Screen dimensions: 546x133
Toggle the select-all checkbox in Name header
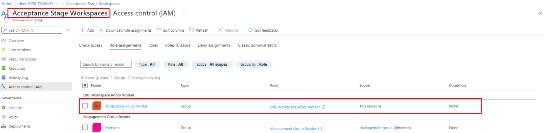coord(85,85)
